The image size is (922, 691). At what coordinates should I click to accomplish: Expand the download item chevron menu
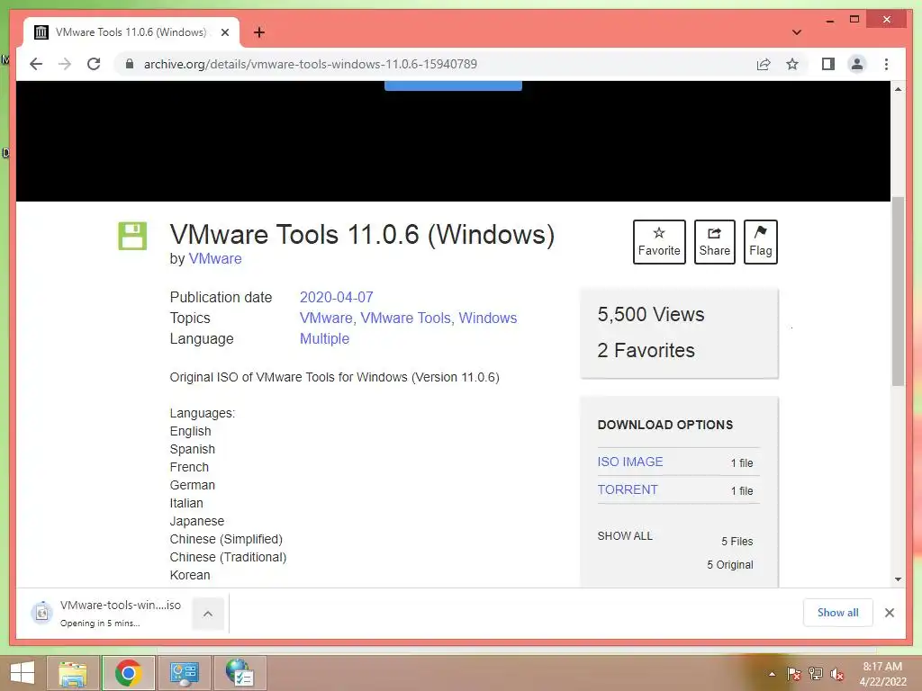[x=208, y=614]
